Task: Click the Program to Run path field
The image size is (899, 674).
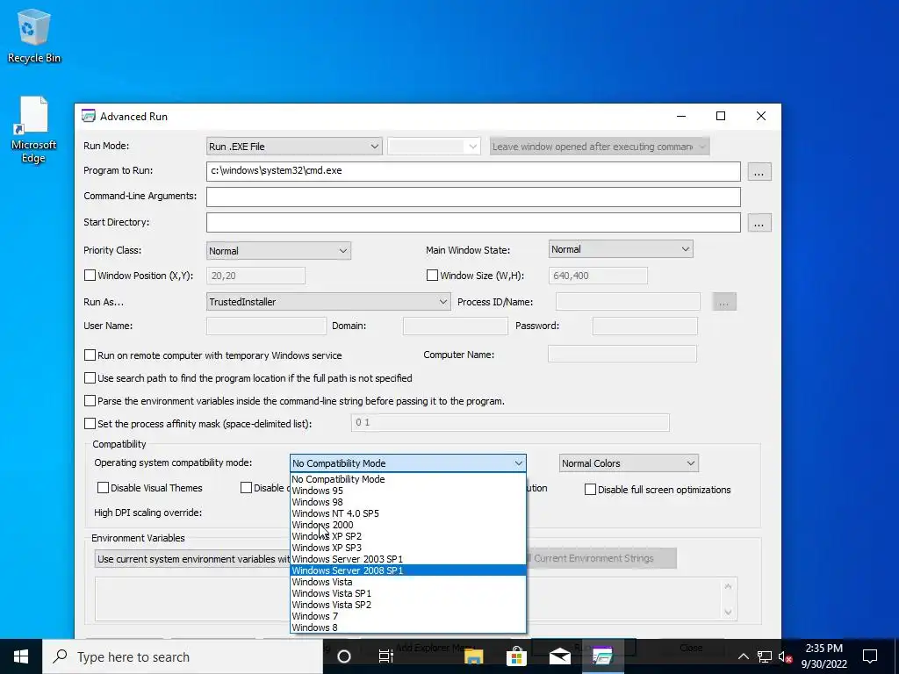Action: (473, 171)
